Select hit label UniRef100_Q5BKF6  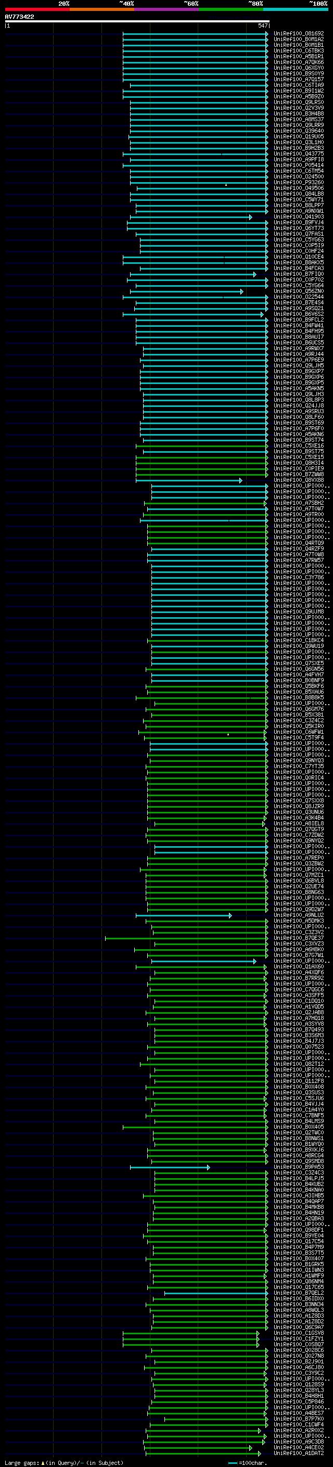click(299, 686)
